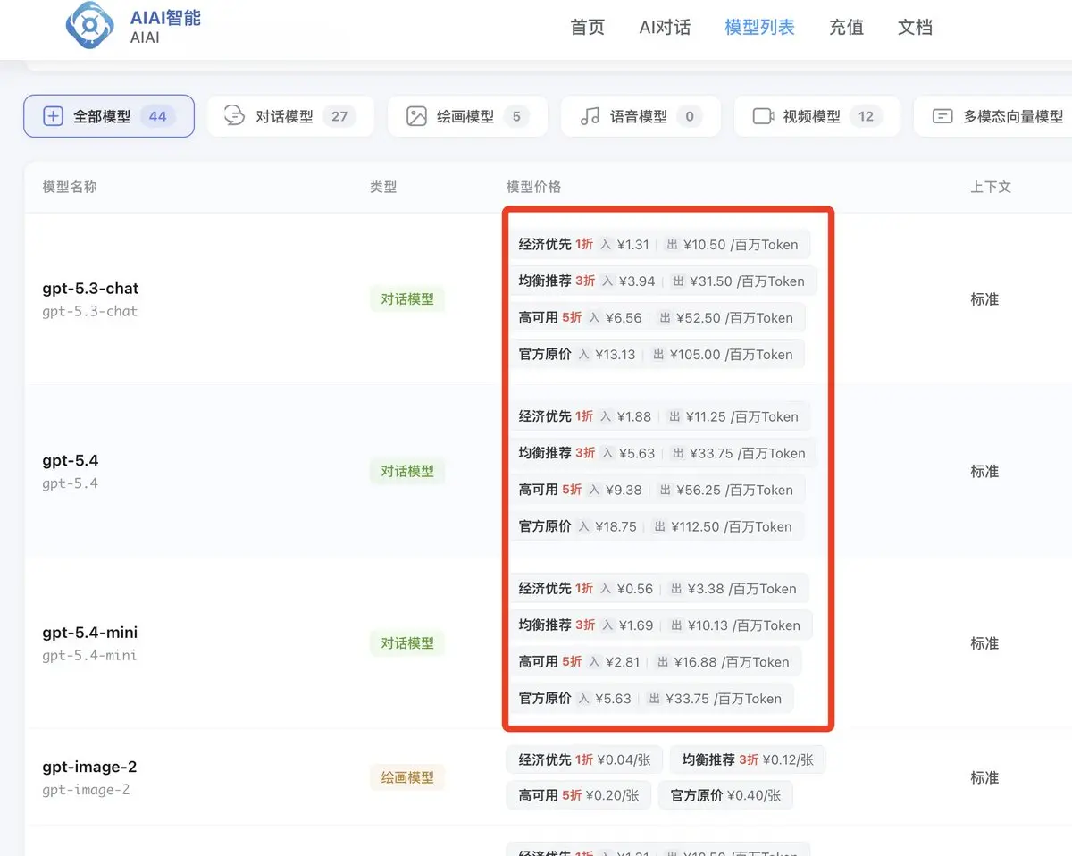Click chat bubble icon of 对话模型
This screenshot has height=856, width=1072.
(x=234, y=116)
